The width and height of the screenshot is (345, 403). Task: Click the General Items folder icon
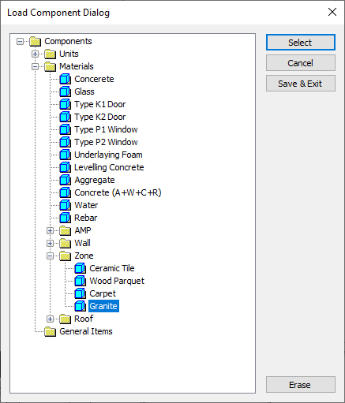tap(50, 331)
